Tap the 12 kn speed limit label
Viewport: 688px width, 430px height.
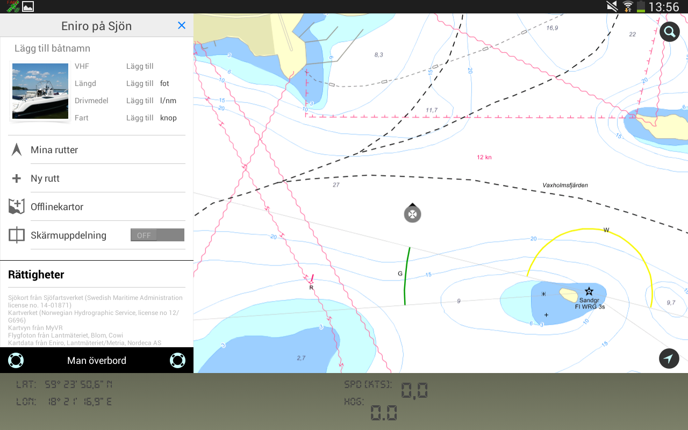tap(484, 157)
